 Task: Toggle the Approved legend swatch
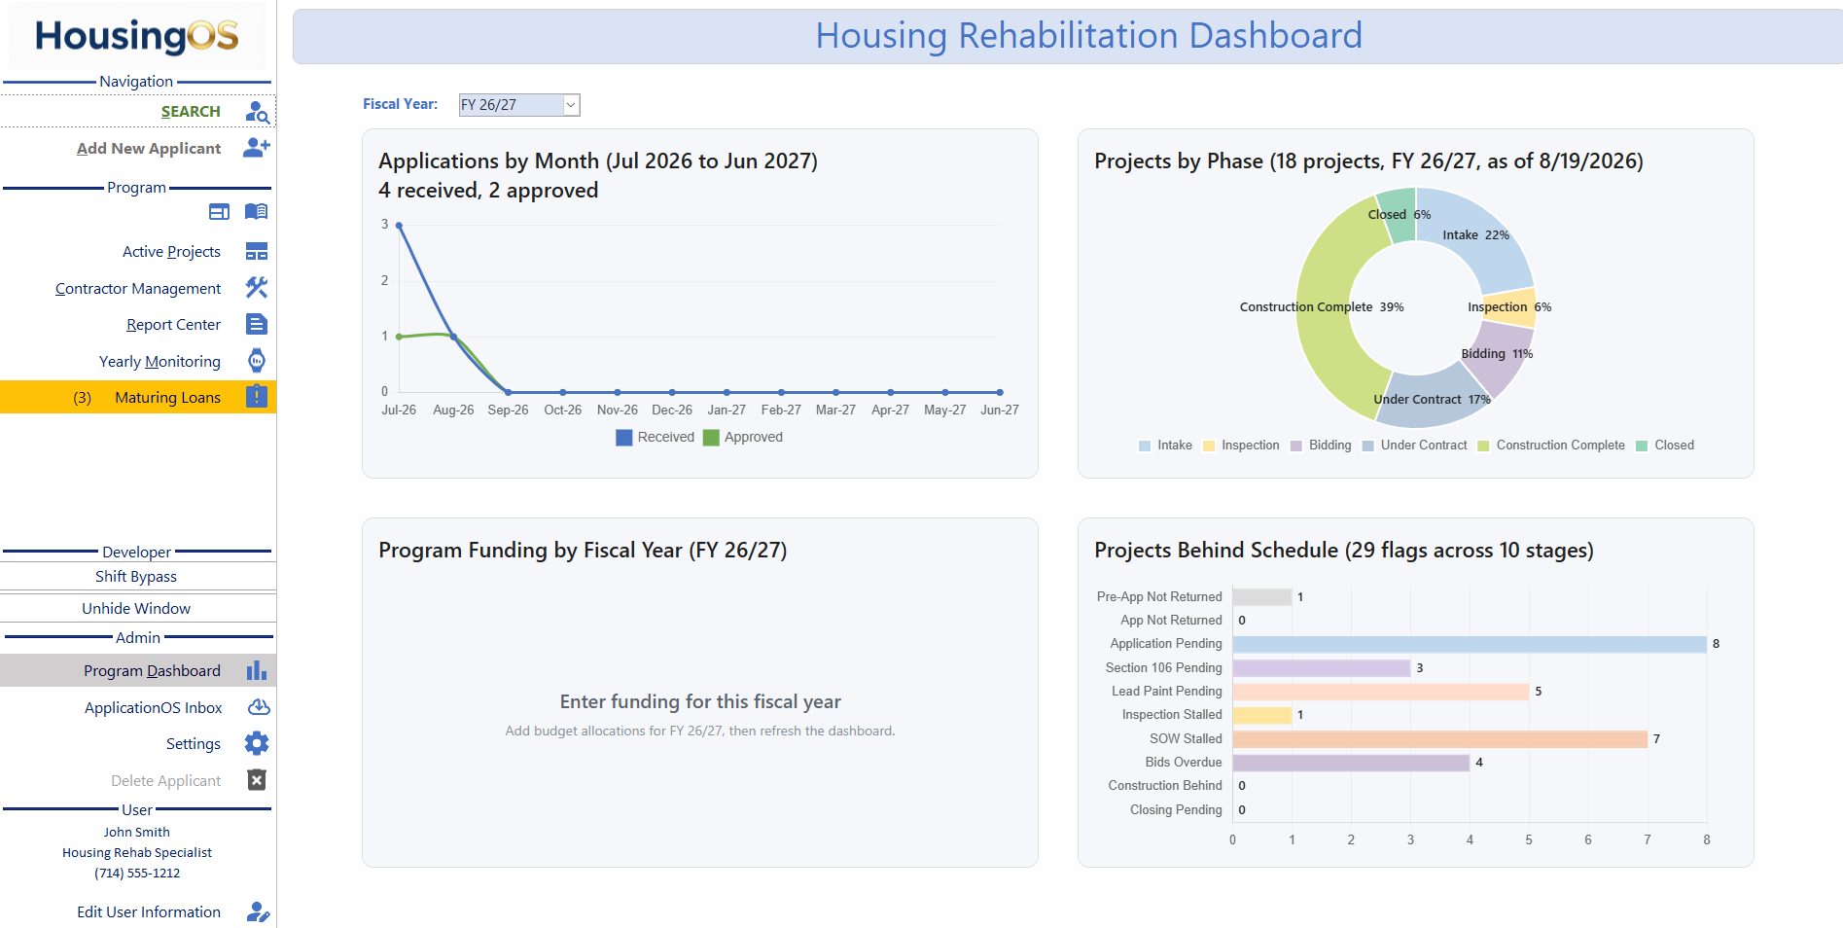[711, 438]
